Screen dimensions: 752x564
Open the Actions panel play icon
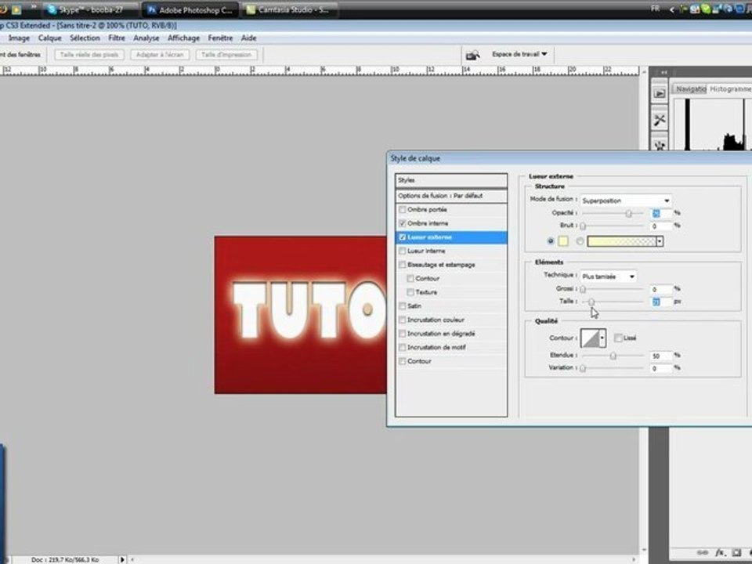tap(660, 93)
